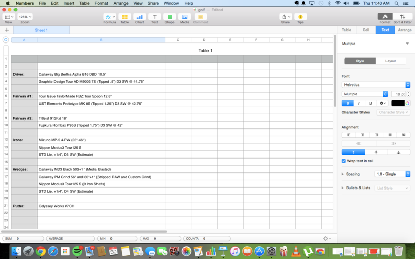415x259 pixels.
Task: Insert a new Table from toolbar
Action: tap(125, 17)
